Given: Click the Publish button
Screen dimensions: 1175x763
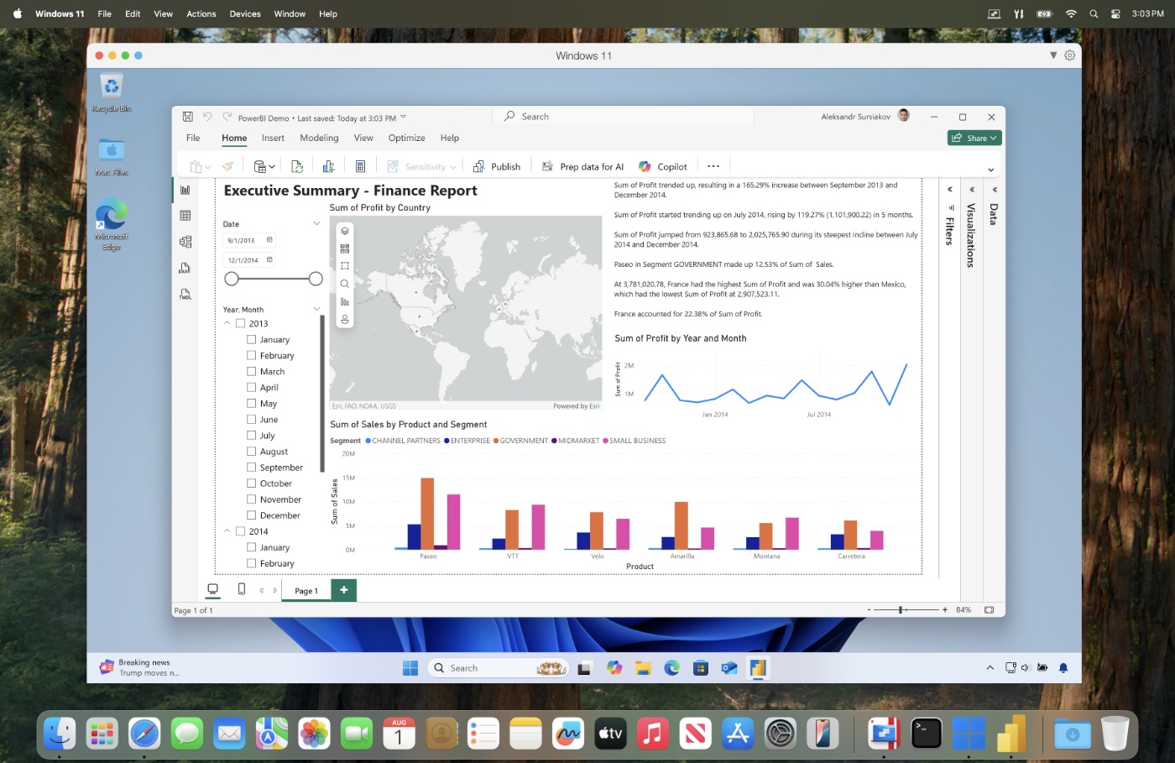Looking at the screenshot, I should pos(497,166).
